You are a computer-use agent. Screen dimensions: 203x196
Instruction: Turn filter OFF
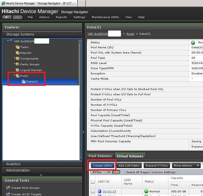pos(116,172)
